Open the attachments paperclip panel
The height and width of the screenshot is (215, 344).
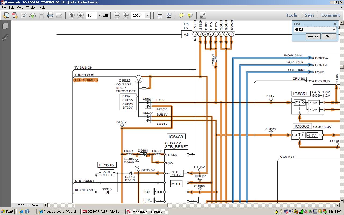tap(5, 37)
